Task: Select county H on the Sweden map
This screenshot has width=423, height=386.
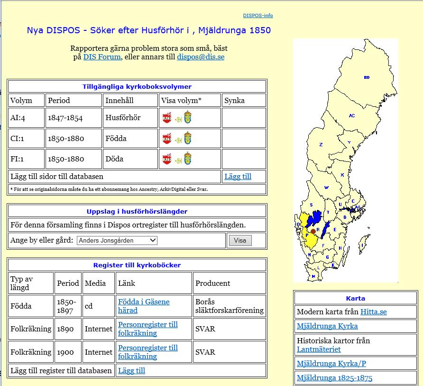Action: coord(340,248)
